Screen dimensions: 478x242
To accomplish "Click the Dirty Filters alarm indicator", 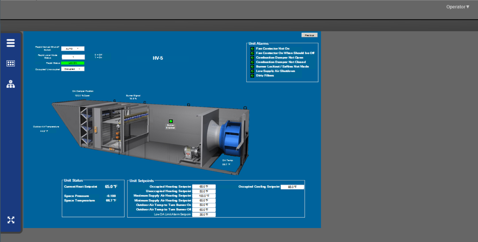I will tap(252, 76).
